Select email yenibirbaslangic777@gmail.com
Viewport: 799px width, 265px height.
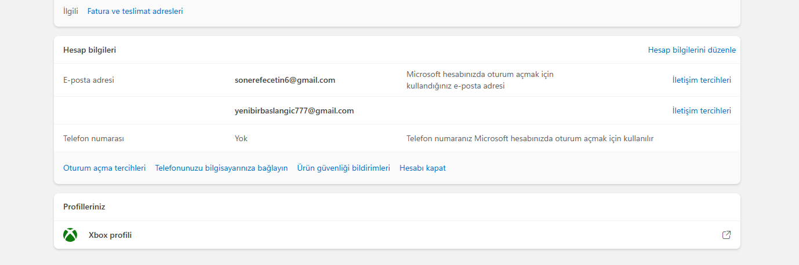click(295, 111)
